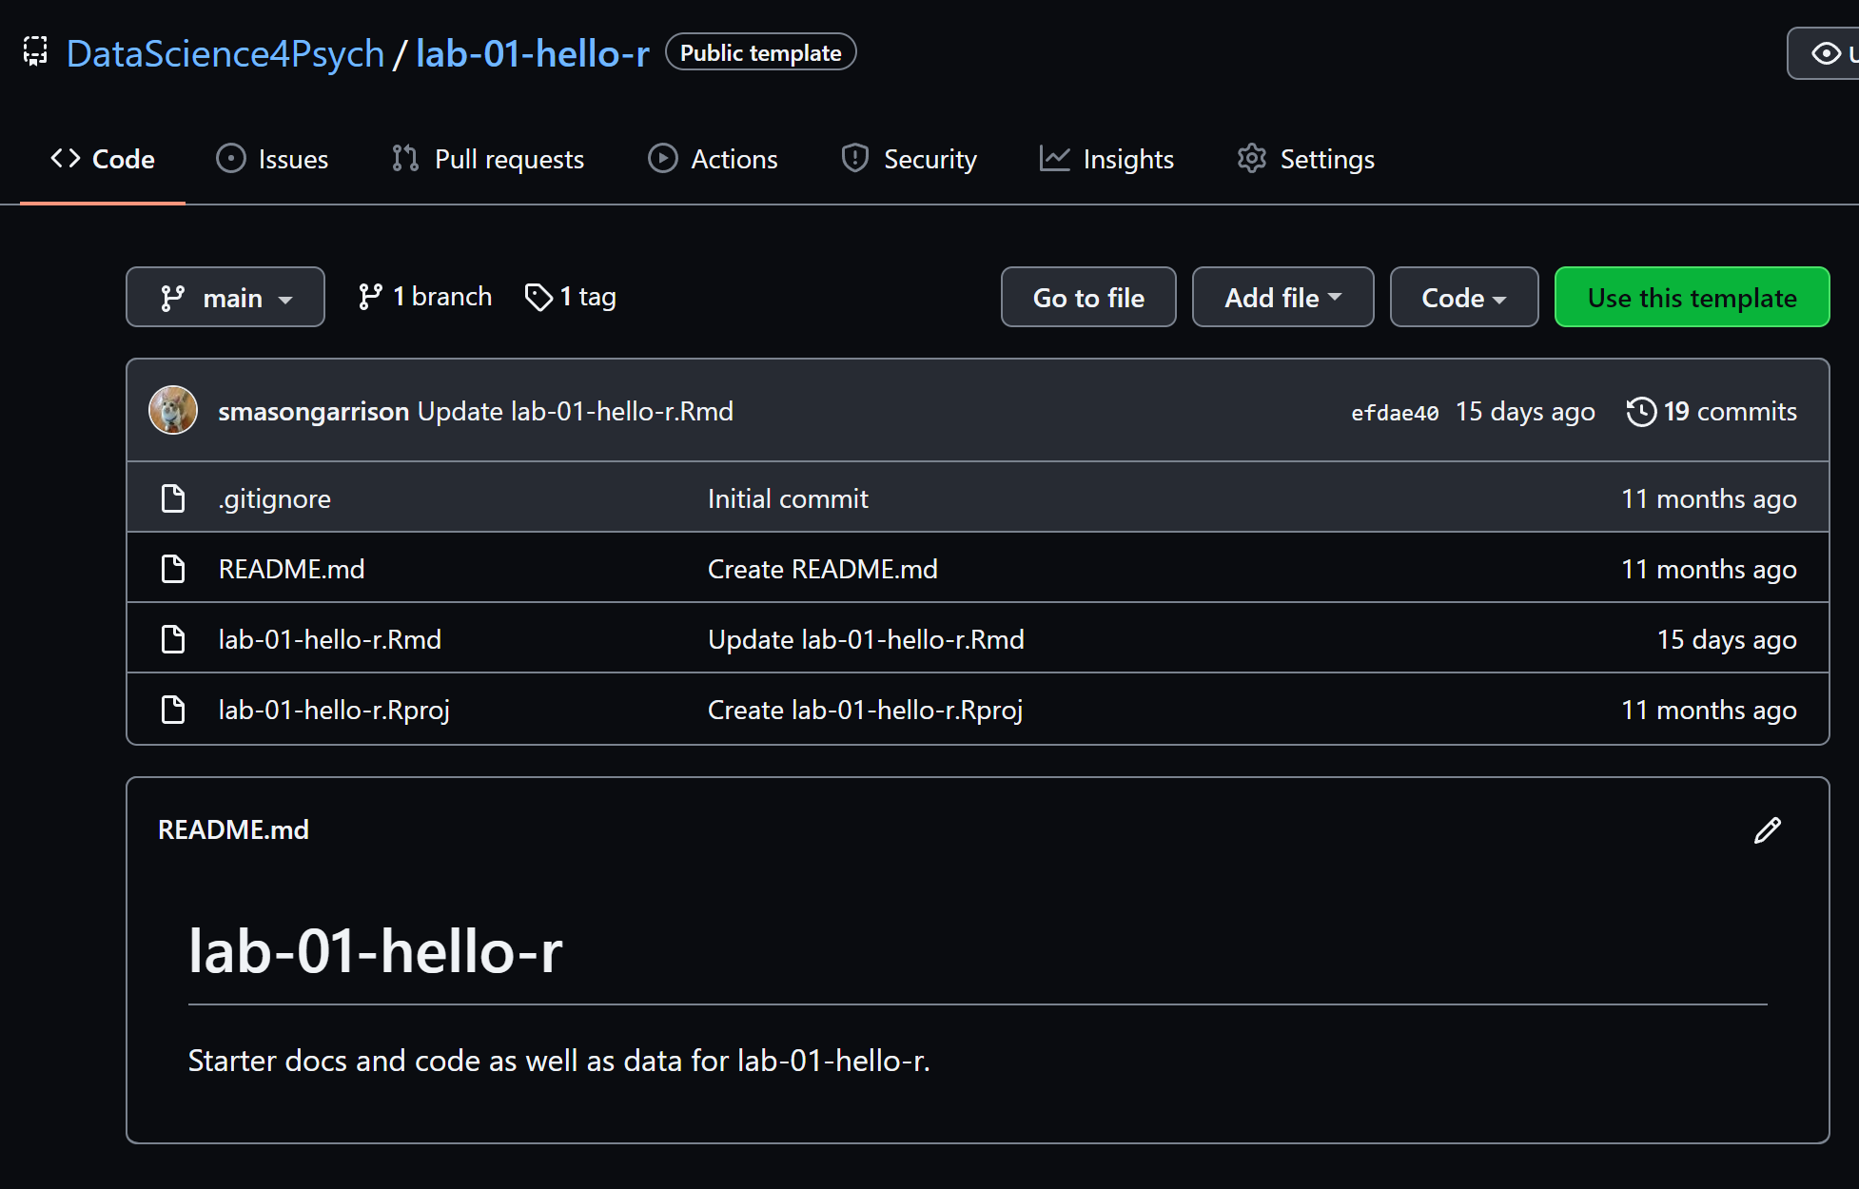Click the branch icon next to 1 branch

coord(370,298)
